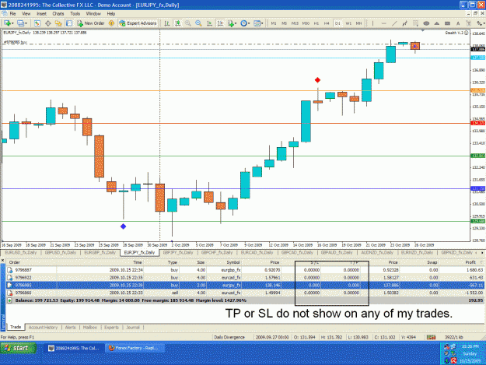
Task: Click the red diamond marker on chart
Action: click(317, 80)
